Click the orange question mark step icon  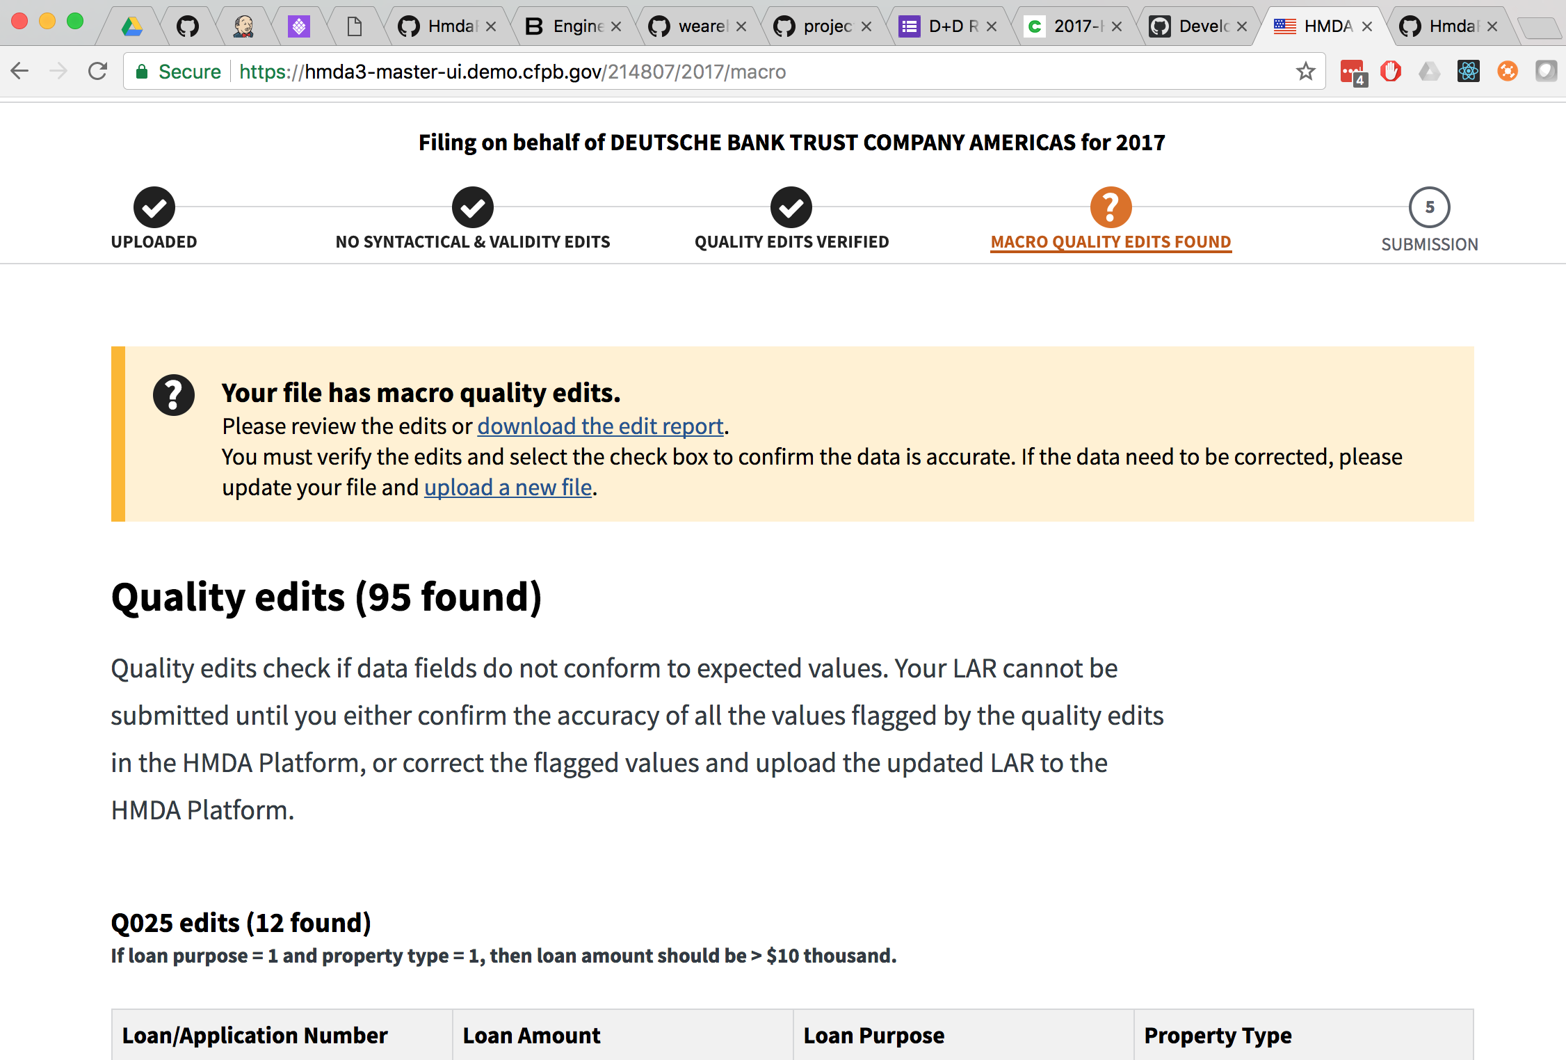(x=1111, y=207)
